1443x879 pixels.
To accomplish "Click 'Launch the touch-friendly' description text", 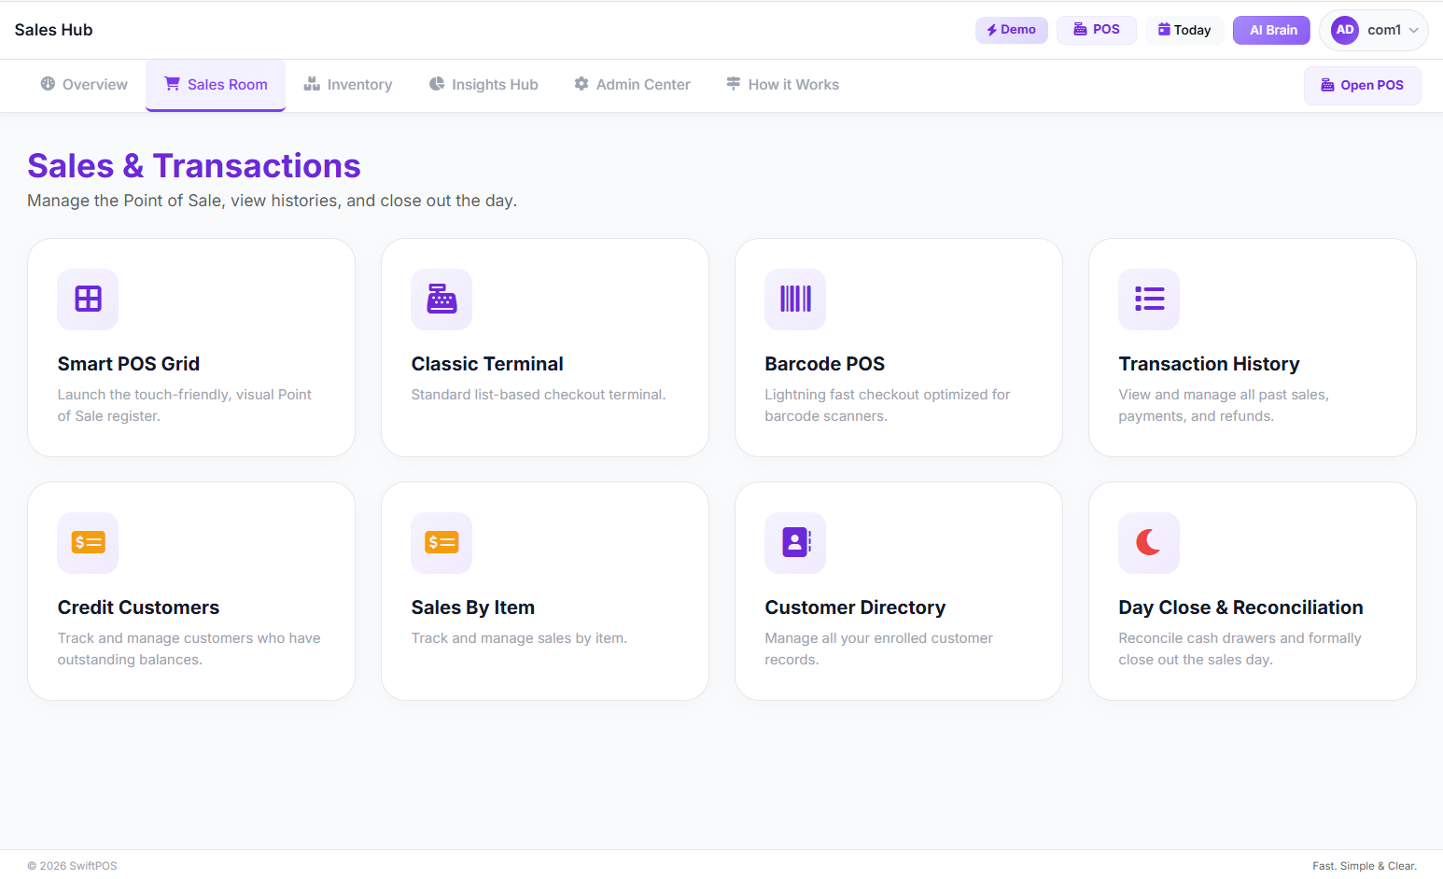I will click(185, 405).
